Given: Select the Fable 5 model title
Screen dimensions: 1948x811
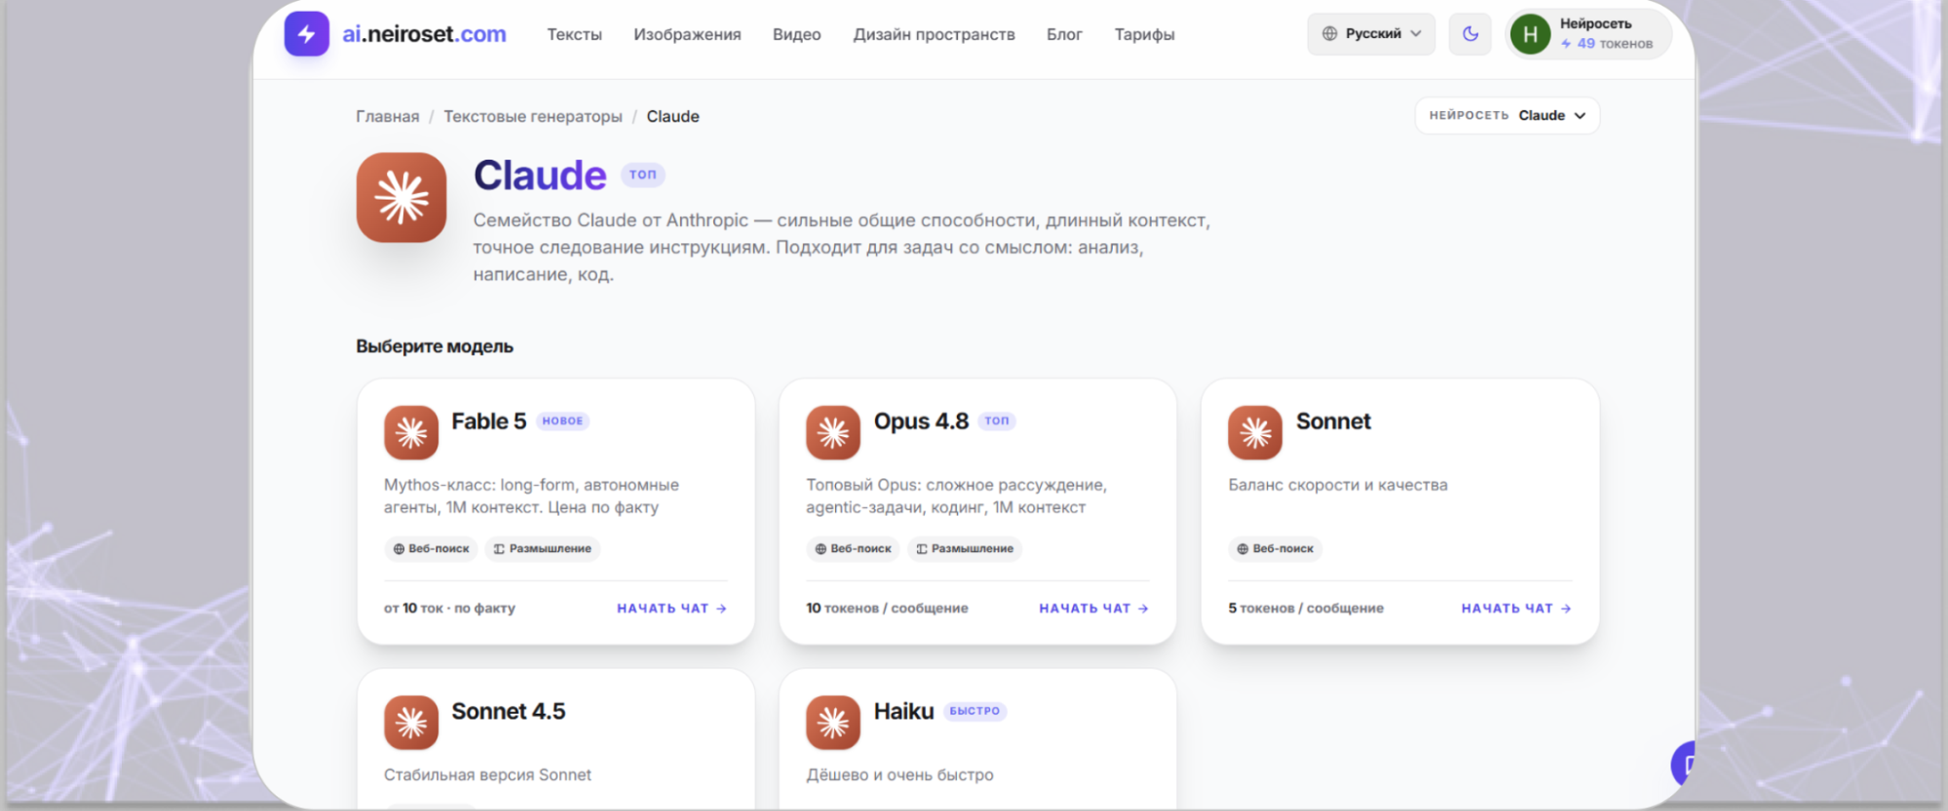Looking at the screenshot, I should coord(488,422).
